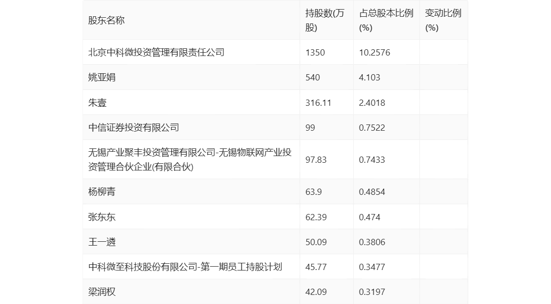Click shareholder name 梁润权
Screen dimensions: 551x304
tap(102, 292)
